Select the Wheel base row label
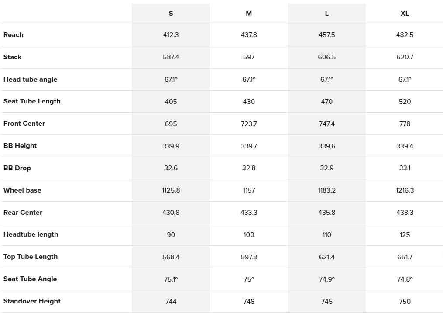 (22, 190)
